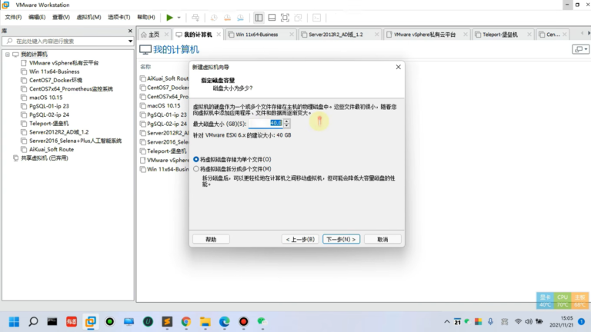The image size is (591, 332).
Task: Increase disk size with up spinner arrow
Action: pos(287,121)
